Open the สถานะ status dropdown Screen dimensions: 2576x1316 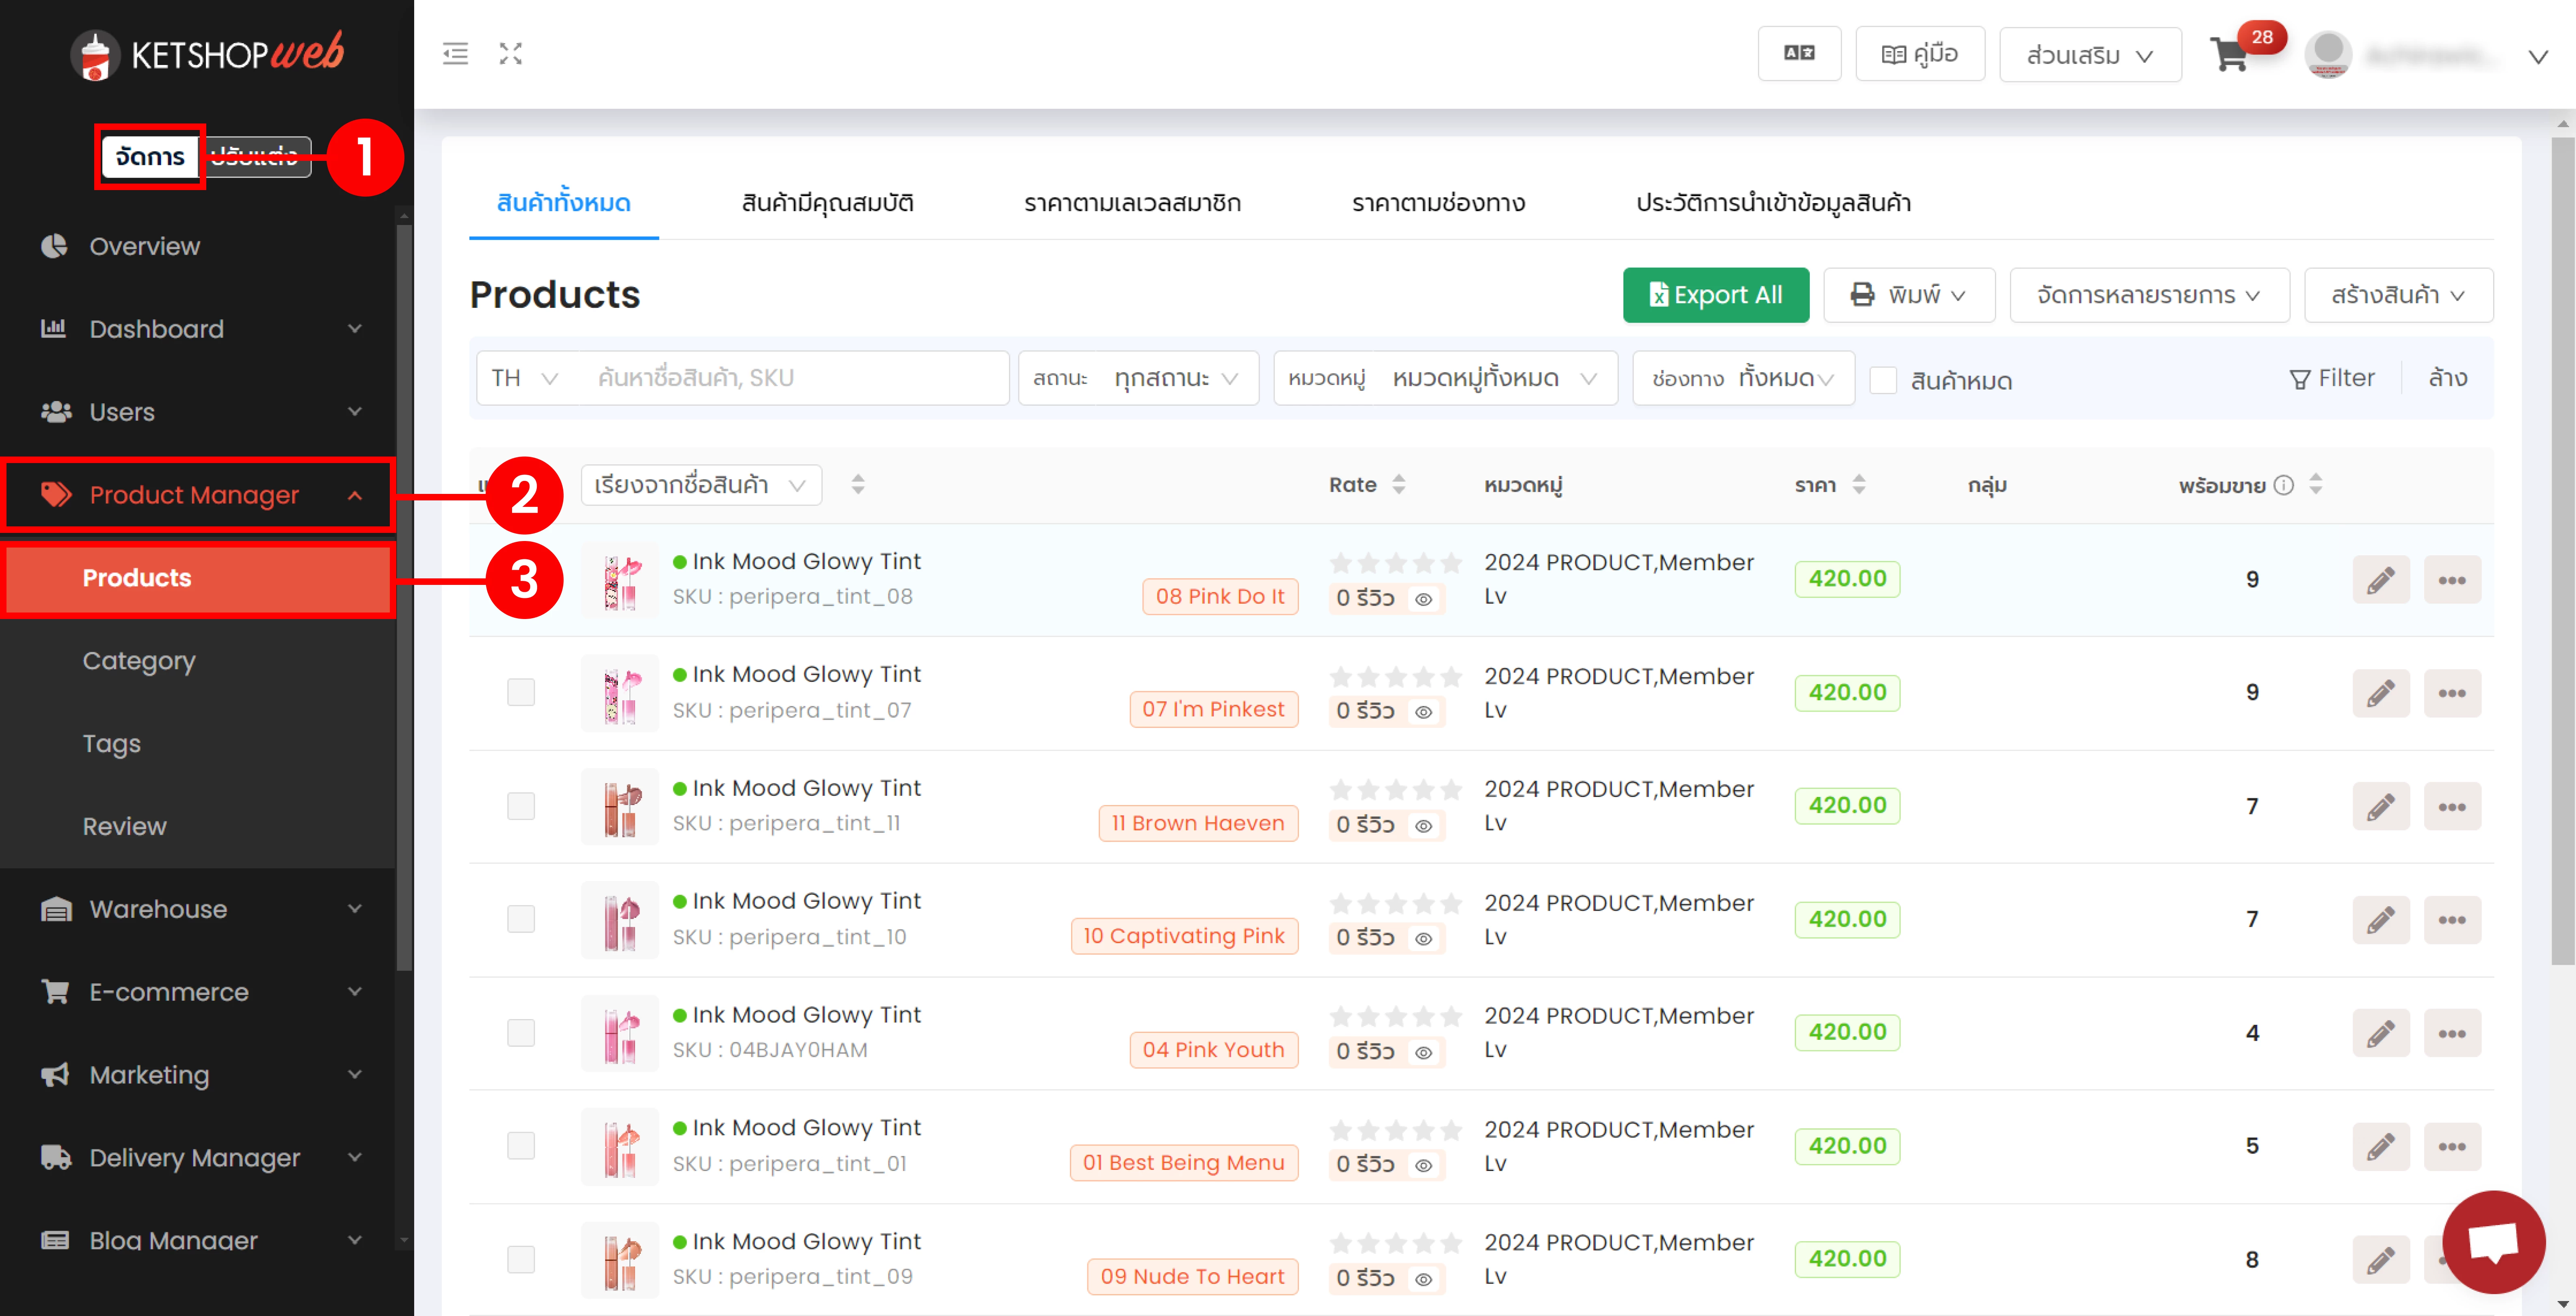[1138, 378]
